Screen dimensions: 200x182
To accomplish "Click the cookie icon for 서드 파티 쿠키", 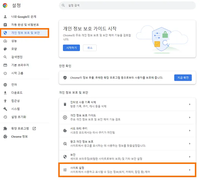I will pos(65,130).
